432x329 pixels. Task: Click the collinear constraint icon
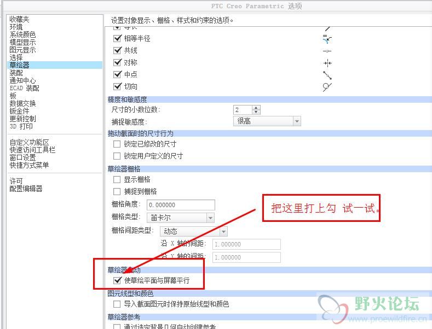pyautogui.click(x=327, y=51)
